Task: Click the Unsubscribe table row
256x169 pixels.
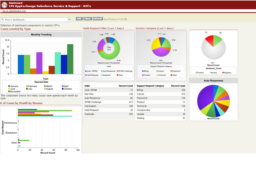Action: [x=161, y=110]
